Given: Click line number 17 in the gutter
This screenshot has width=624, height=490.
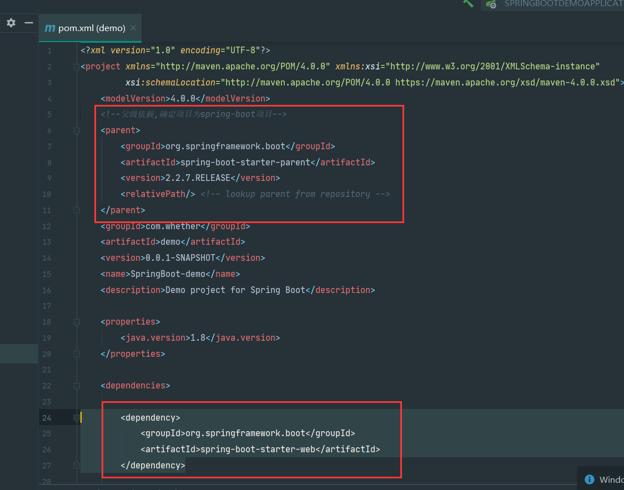Looking at the screenshot, I should click(47, 306).
